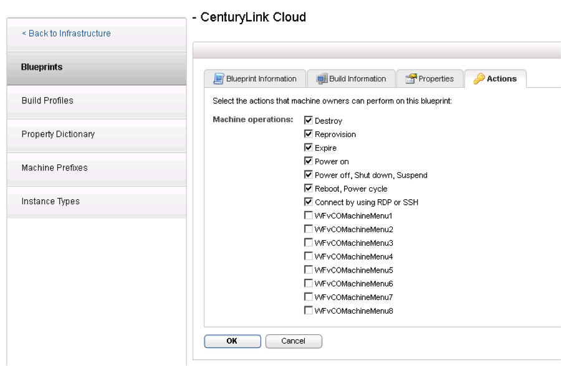Click the Actions key icon
Screen dimensions: 561x366
pos(479,78)
